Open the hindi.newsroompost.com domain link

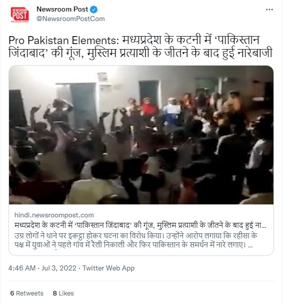tap(54, 215)
